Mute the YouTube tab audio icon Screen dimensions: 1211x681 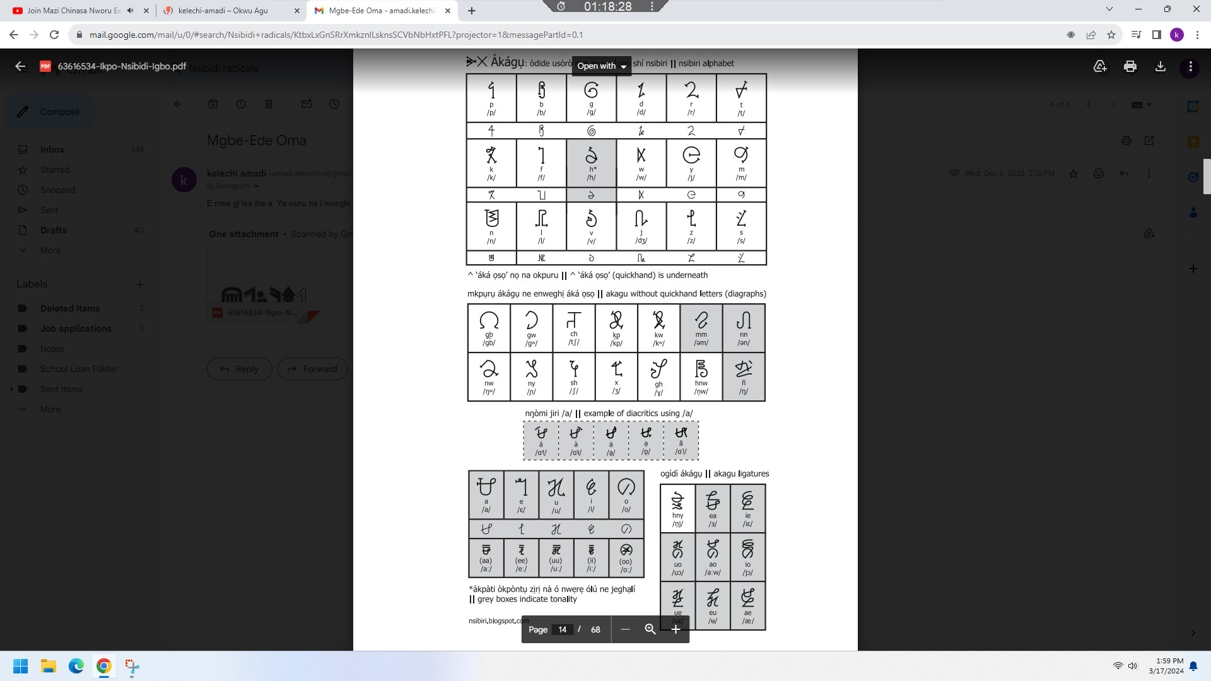click(131, 11)
